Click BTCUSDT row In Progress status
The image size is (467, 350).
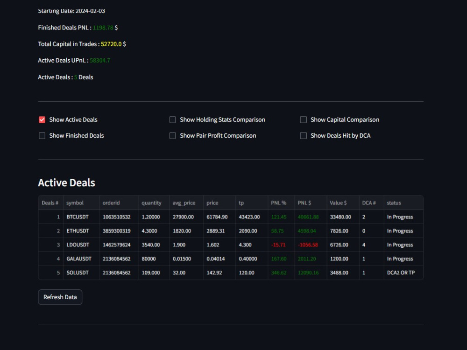click(403, 217)
